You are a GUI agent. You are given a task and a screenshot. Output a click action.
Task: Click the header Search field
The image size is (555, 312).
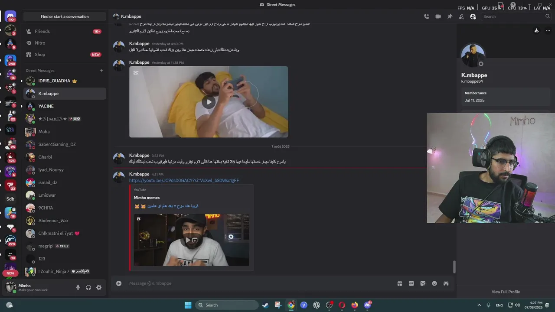coord(516,16)
